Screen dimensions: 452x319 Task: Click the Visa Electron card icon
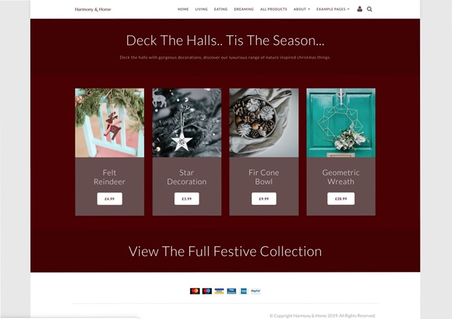pos(231,291)
